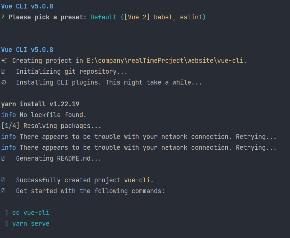Click the "eslint" word in the preset line
The height and width of the screenshot is (238, 290).
coord(191,17)
